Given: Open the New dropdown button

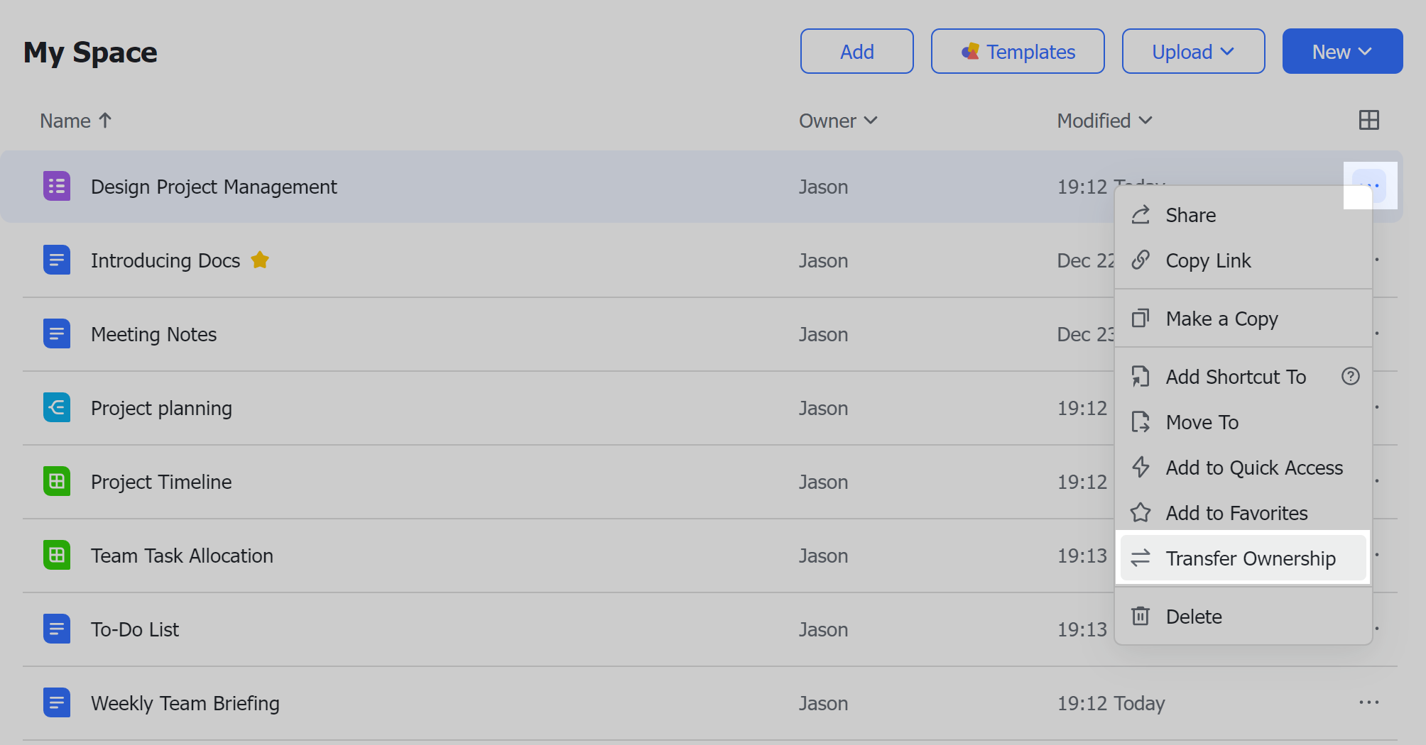Looking at the screenshot, I should (x=1341, y=52).
